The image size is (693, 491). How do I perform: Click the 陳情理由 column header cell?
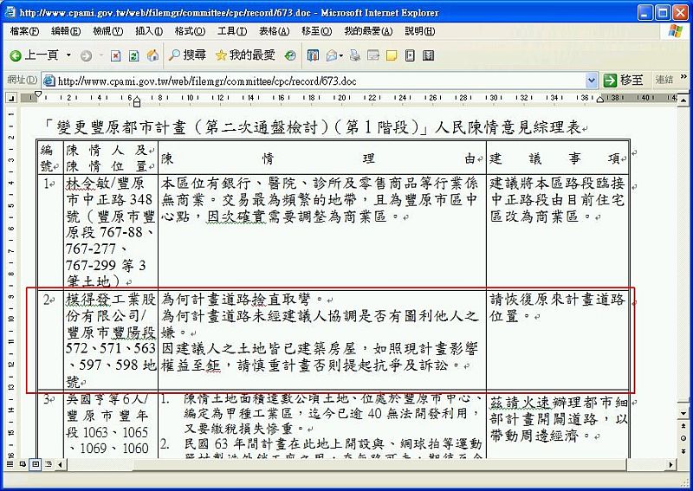[x=322, y=158]
